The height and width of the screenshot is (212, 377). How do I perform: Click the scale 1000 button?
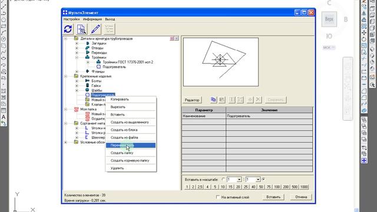tap(304, 187)
